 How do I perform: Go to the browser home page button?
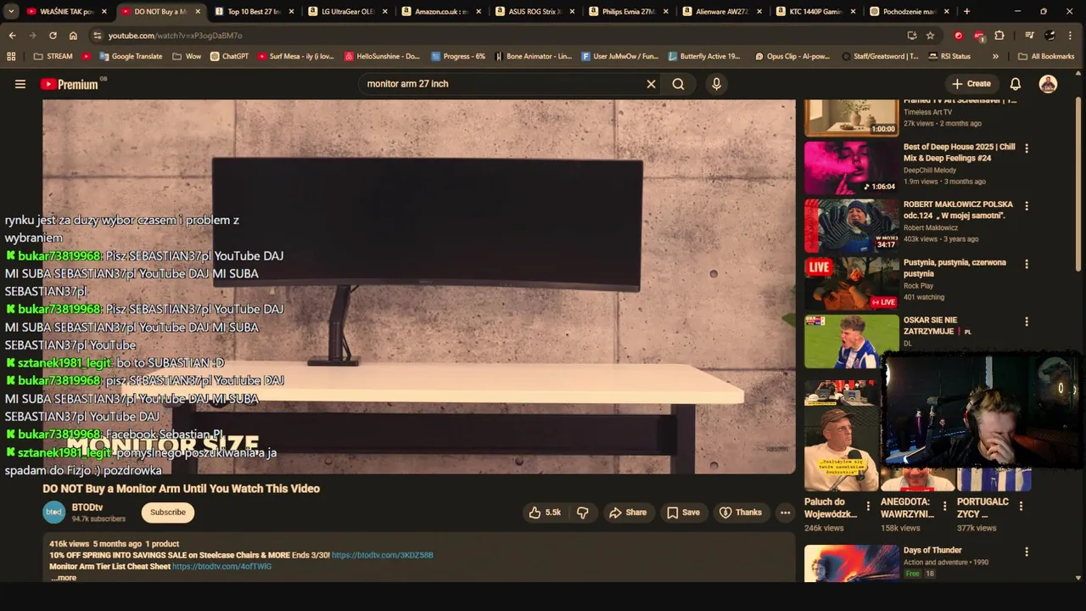click(x=73, y=36)
